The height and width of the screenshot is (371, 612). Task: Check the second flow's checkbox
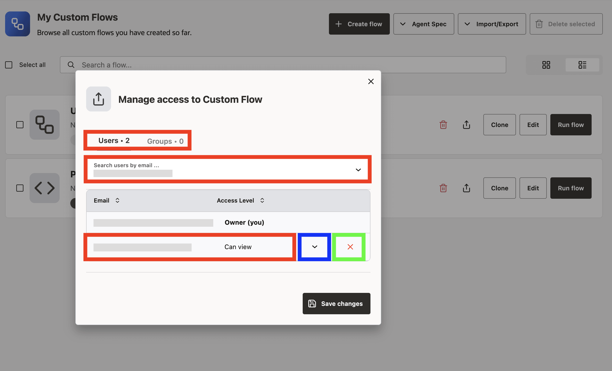[20, 188]
